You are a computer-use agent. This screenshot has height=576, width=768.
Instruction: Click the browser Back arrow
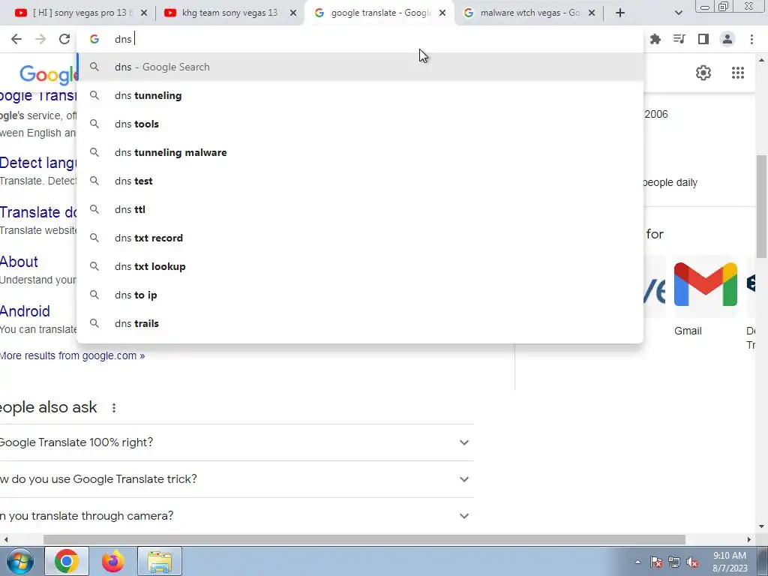click(16, 39)
